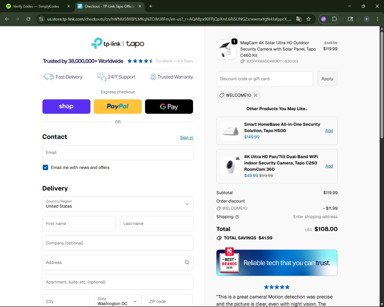
Task: Add Smart HomeBase Tapo H500 to order
Action: tap(329, 131)
